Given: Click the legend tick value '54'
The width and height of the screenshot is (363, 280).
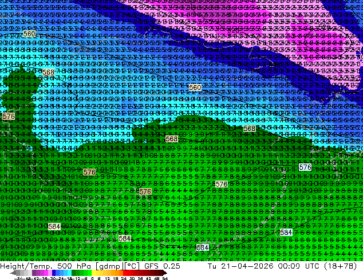Looking at the screenshot, I should point(164,278).
